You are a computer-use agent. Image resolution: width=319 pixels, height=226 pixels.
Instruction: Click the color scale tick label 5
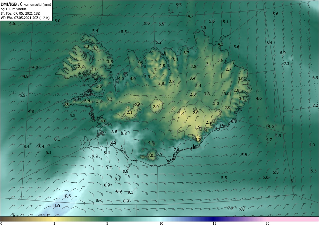pos(107,224)
